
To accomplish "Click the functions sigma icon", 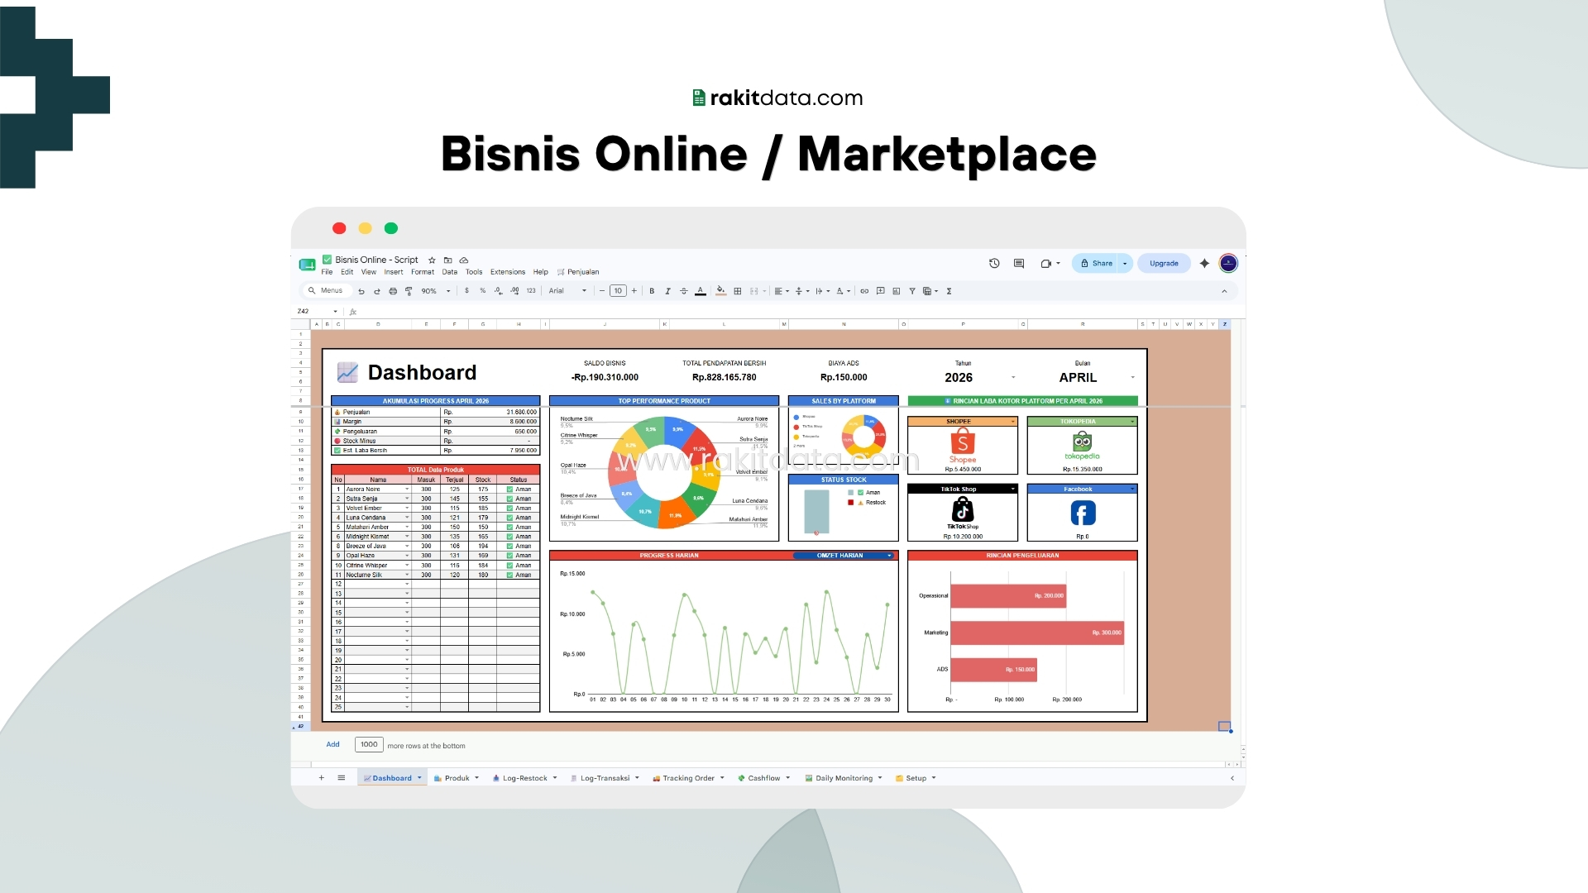I will click(x=949, y=291).
